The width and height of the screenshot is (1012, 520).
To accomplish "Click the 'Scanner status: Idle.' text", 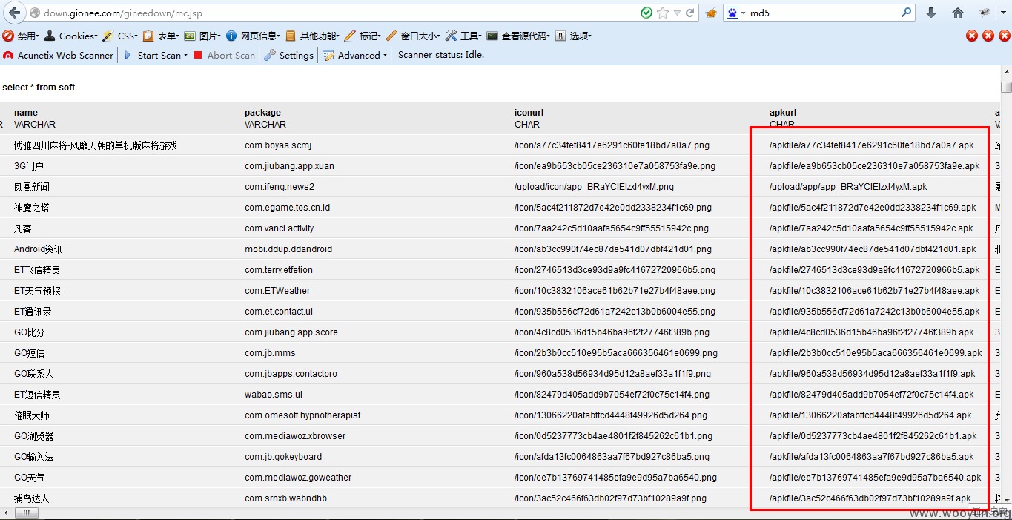I will pyautogui.click(x=441, y=55).
